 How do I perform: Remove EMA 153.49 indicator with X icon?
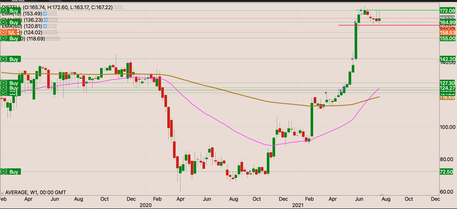tap(54, 14)
